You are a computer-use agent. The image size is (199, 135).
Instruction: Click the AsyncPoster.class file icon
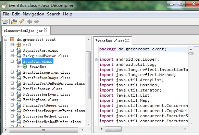pos(19,50)
